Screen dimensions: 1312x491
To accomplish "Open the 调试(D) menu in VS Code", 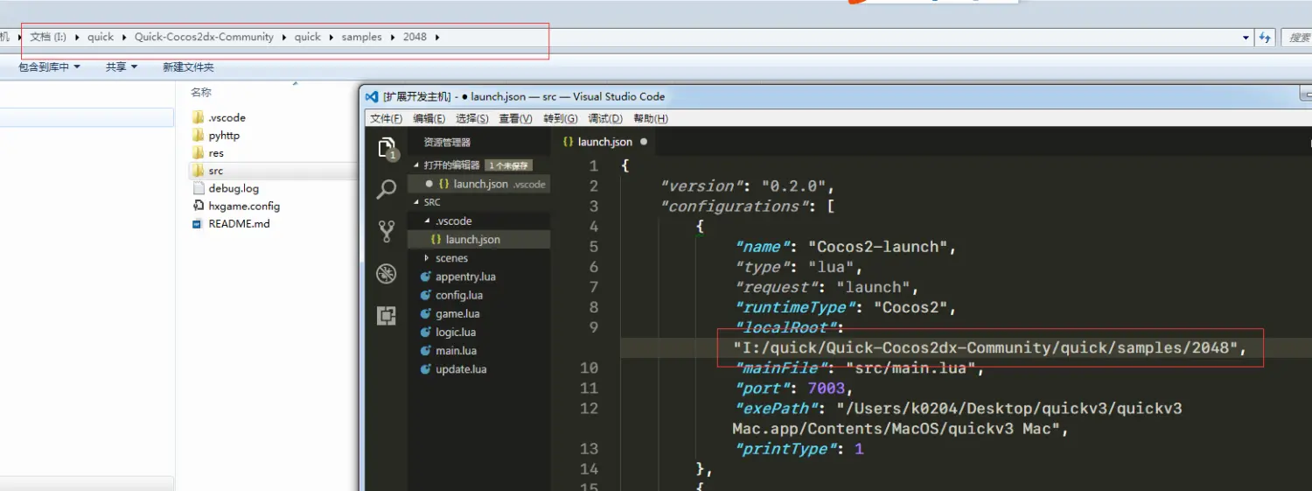I will [605, 119].
